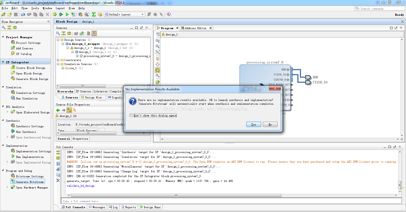
Task: Expand the processing_system7_0 source node
Action: point(77,56)
